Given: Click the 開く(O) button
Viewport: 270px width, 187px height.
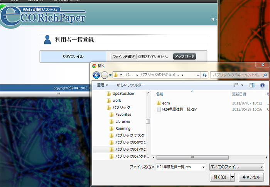Looking at the screenshot, I should pos(220,177).
